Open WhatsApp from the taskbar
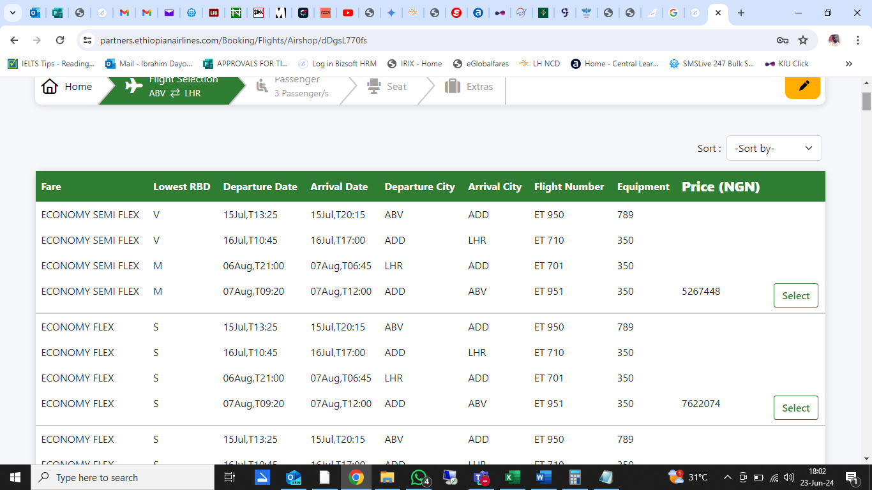 419,477
